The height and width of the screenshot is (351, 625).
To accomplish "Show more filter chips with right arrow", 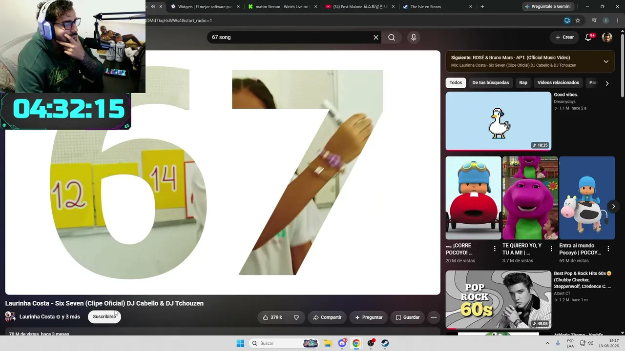I will 607,83.
